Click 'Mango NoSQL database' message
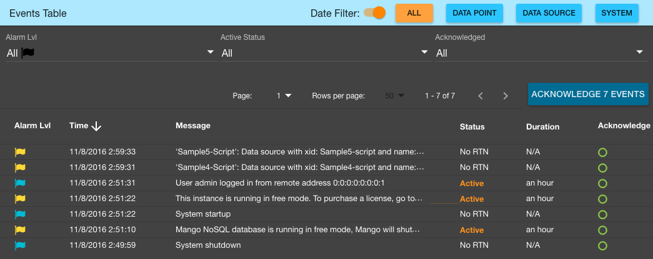This screenshot has height=259, width=653. click(298, 230)
